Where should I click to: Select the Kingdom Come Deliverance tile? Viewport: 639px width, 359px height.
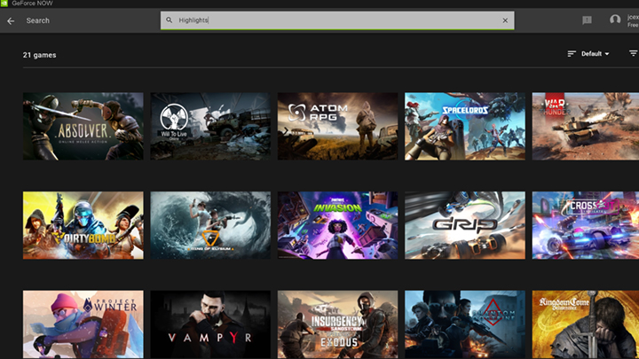[x=586, y=324]
